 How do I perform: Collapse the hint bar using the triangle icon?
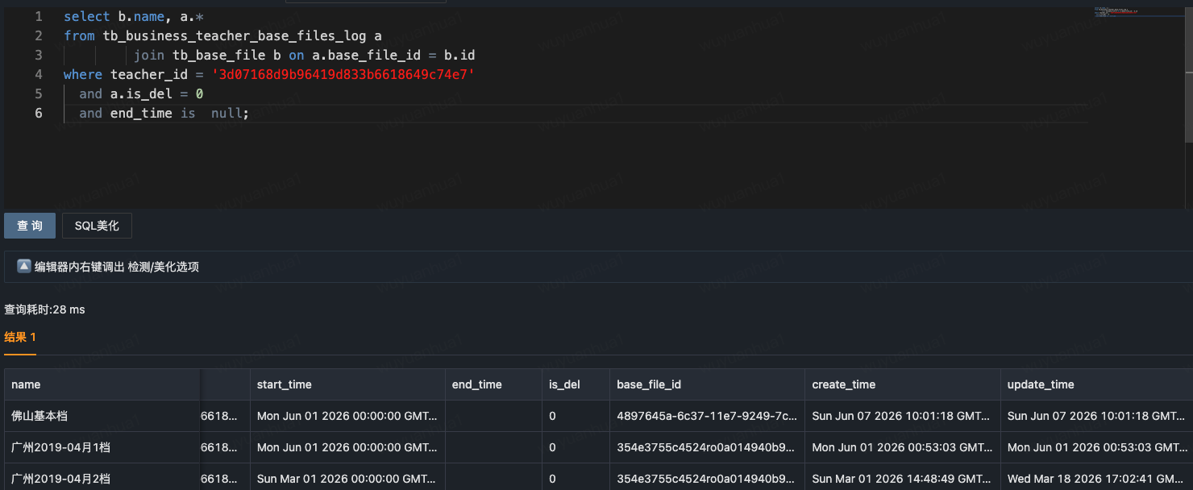tap(24, 266)
